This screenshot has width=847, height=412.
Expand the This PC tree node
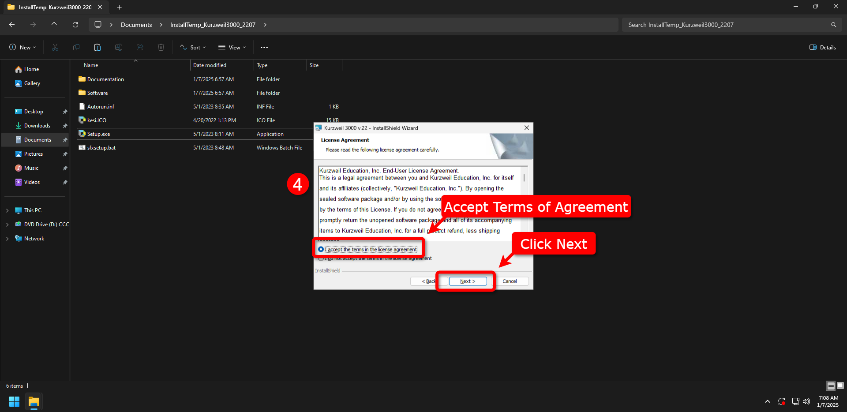click(7, 210)
